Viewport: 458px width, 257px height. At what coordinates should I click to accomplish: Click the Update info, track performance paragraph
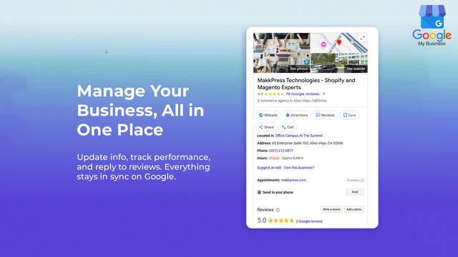click(x=144, y=166)
